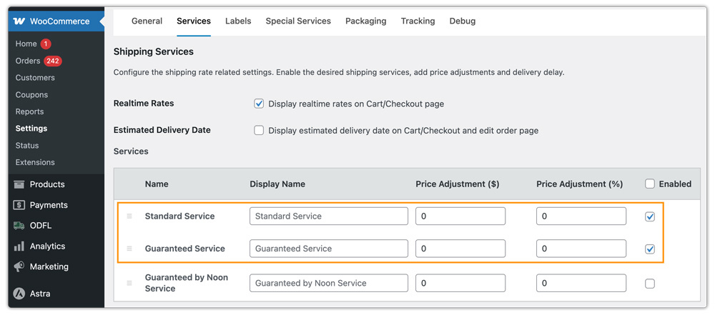Edit the Standard Service display name field
The image size is (715, 315).
pos(329,216)
